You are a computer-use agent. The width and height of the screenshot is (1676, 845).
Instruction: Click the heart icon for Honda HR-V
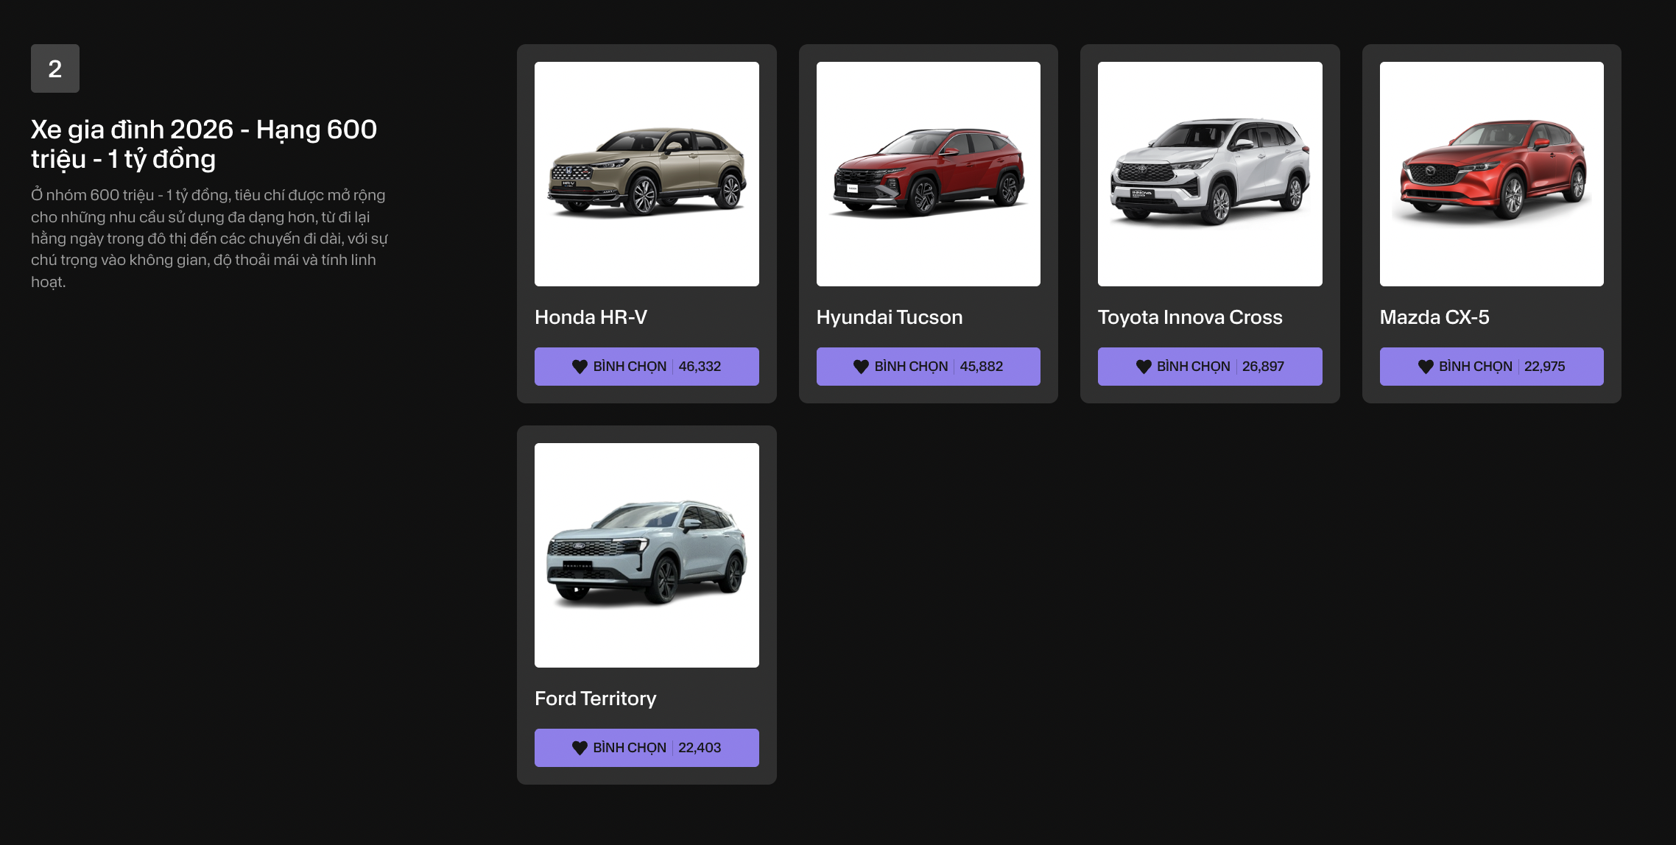(580, 367)
